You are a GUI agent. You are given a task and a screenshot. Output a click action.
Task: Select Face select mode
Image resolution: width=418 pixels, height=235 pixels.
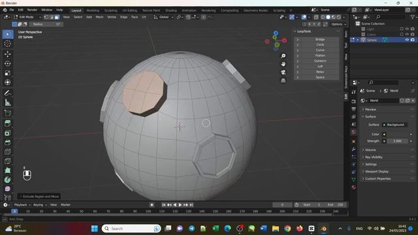(57, 17)
